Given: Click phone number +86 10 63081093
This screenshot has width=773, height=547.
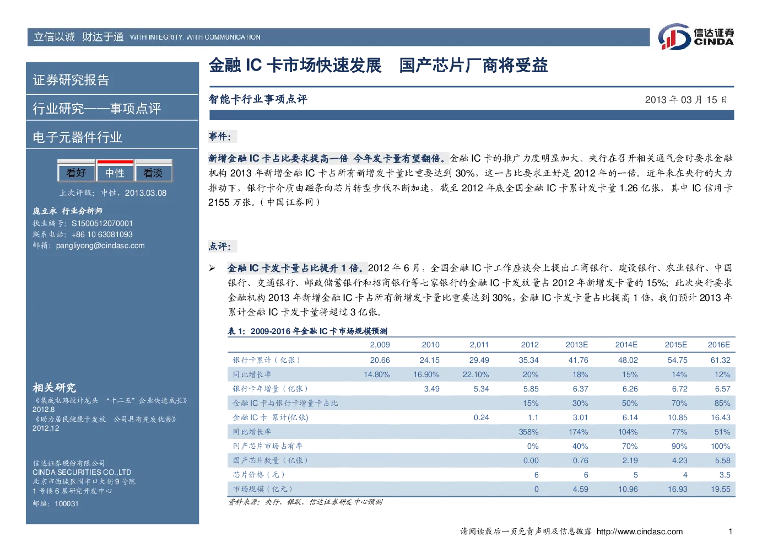Looking at the screenshot, I should (102, 234).
